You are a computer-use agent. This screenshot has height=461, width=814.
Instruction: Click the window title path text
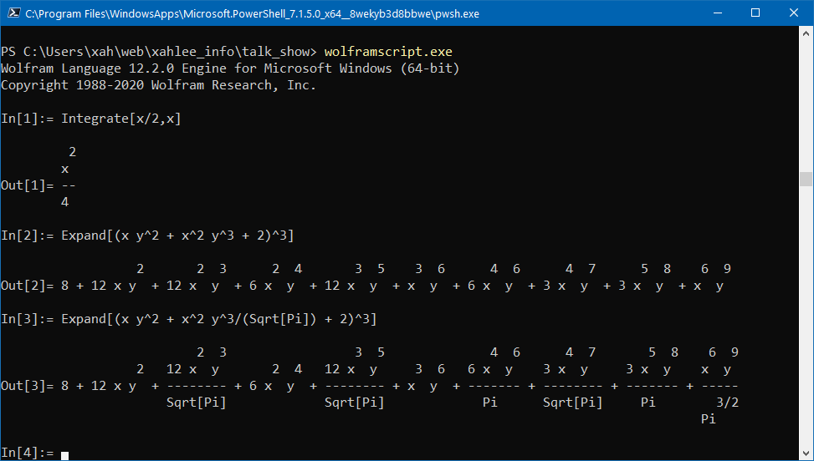pos(253,13)
